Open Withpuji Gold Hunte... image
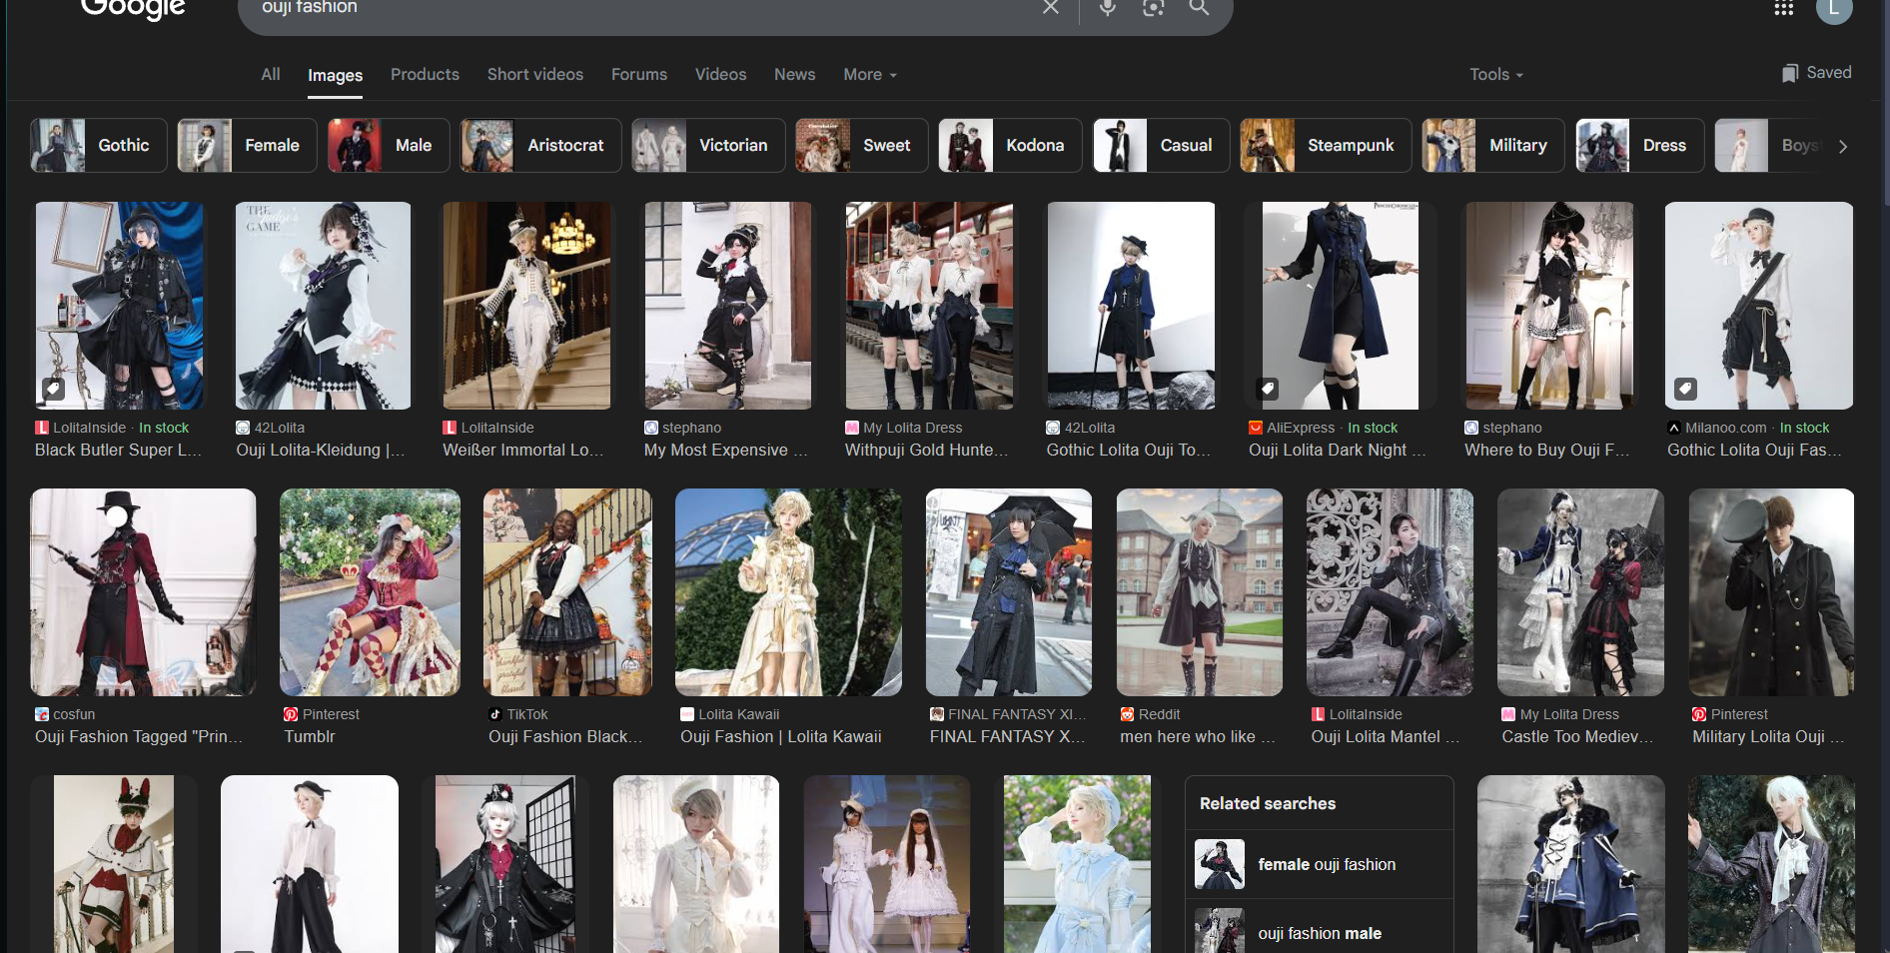Screen dimensions: 1890x953 point(929,306)
